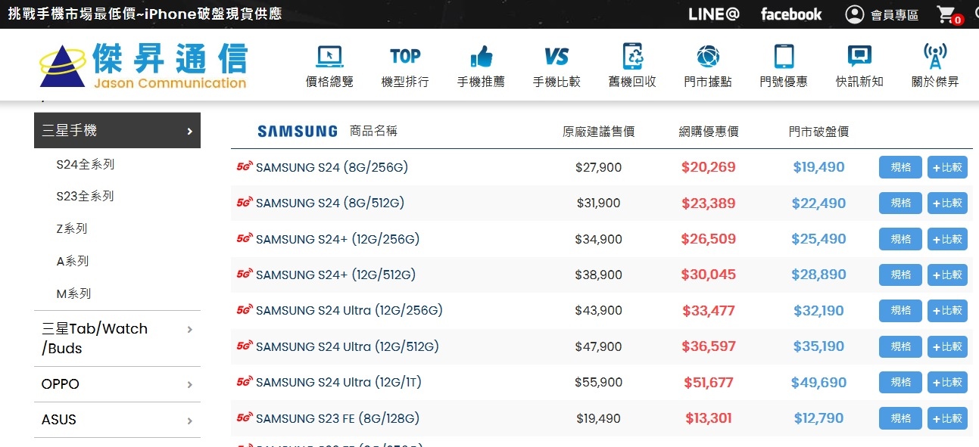The image size is (979, 447).
Task: Click 規格 button for SAMSUNG S24 (8G/256G)
Action: click(900, 167)
